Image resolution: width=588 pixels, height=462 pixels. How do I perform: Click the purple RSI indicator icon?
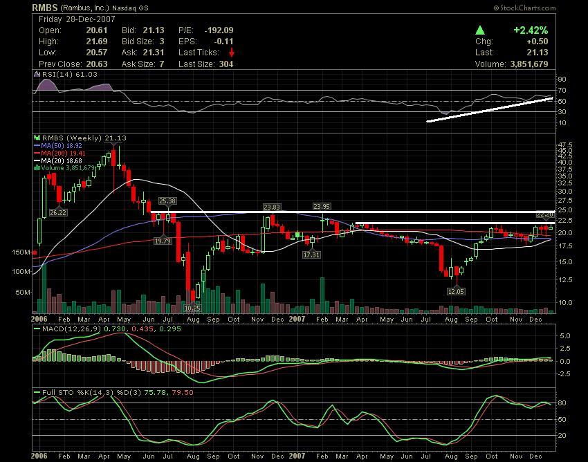(37, 74)
